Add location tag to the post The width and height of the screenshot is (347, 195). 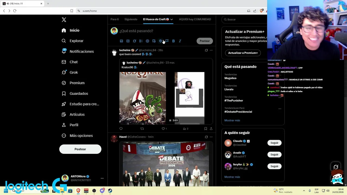(x=160, y=41)
